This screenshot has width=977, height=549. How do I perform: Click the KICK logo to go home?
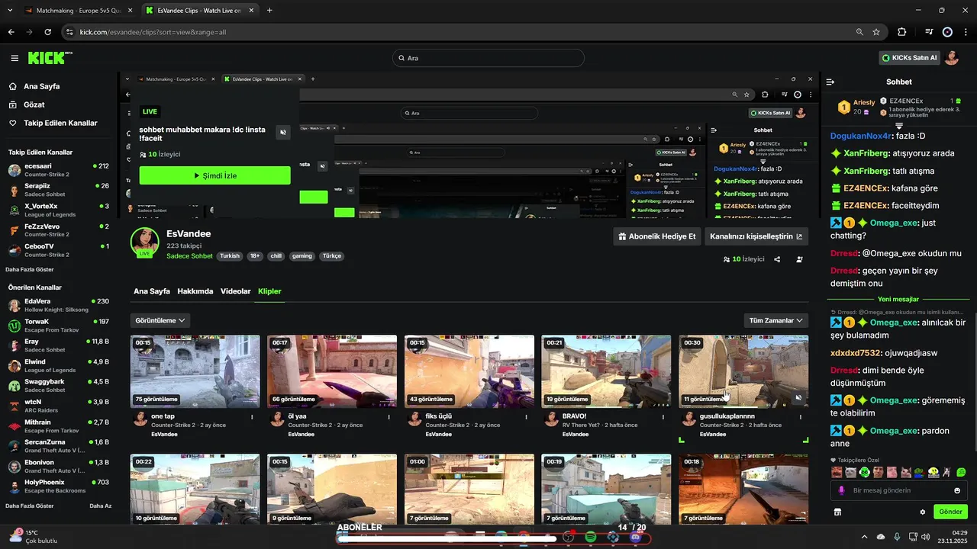click(x=50, y=58)
